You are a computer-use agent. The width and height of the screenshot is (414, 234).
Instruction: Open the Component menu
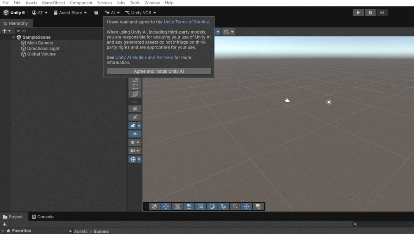pyautogui.click(x=81, y=3)
